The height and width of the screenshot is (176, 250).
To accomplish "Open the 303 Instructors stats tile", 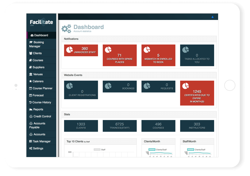I will coord(197,126).
